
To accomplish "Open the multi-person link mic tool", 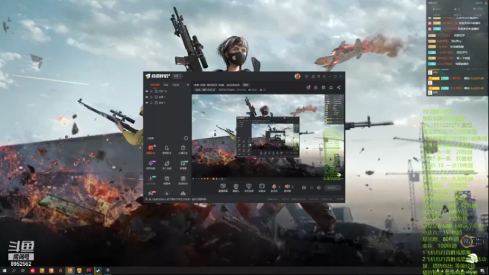I will click(167, 164).
